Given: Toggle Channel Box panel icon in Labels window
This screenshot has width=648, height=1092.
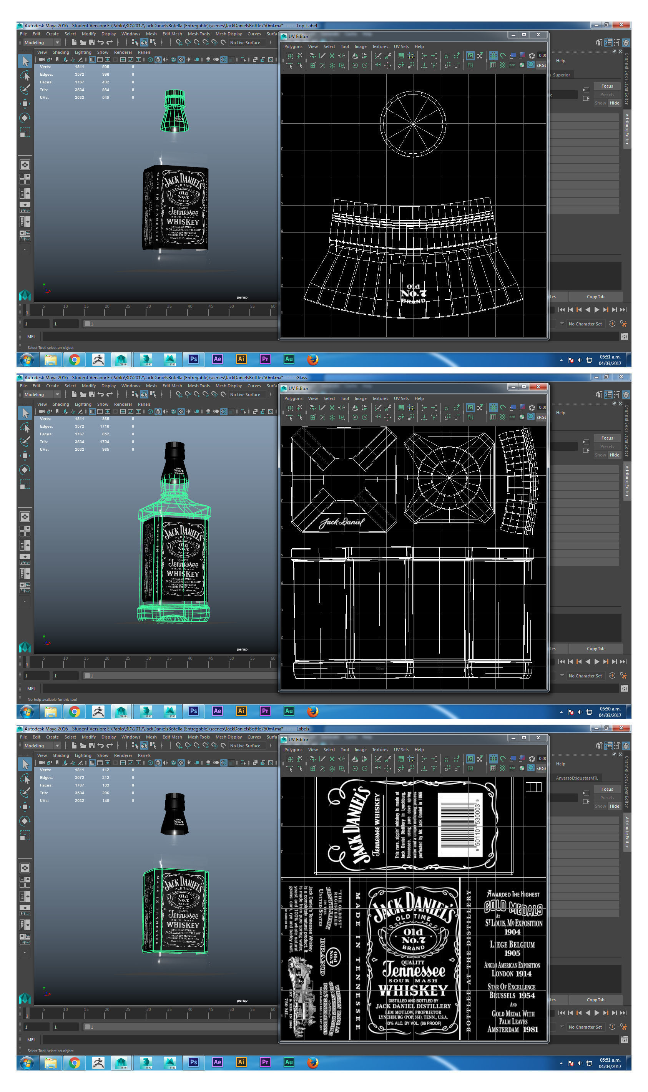Looking at the screenshot, I should click(626, 746).
